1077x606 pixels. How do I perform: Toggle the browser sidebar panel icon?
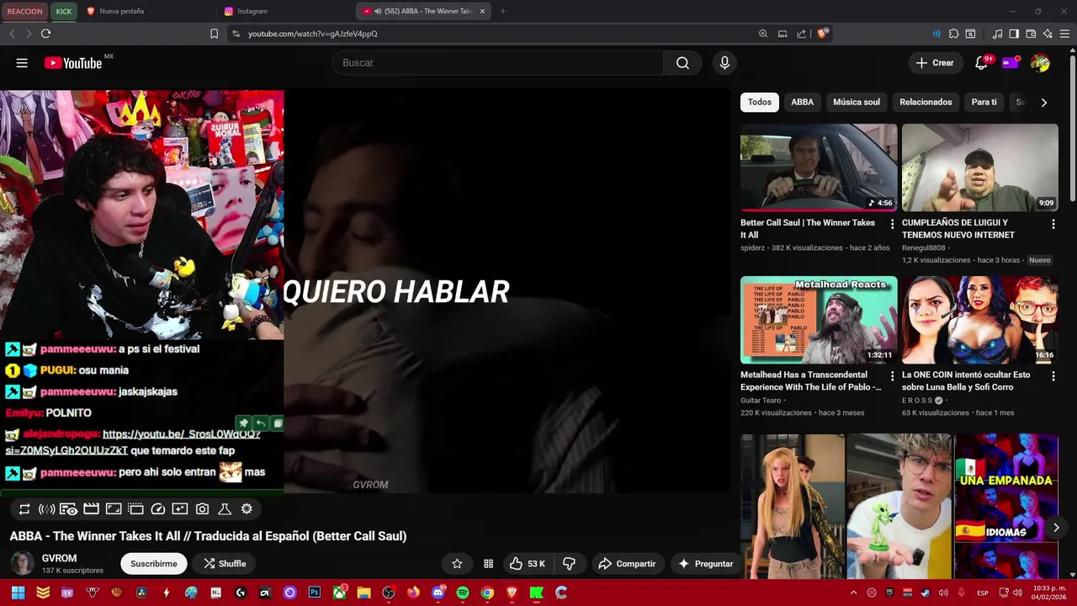(1014, 34)
